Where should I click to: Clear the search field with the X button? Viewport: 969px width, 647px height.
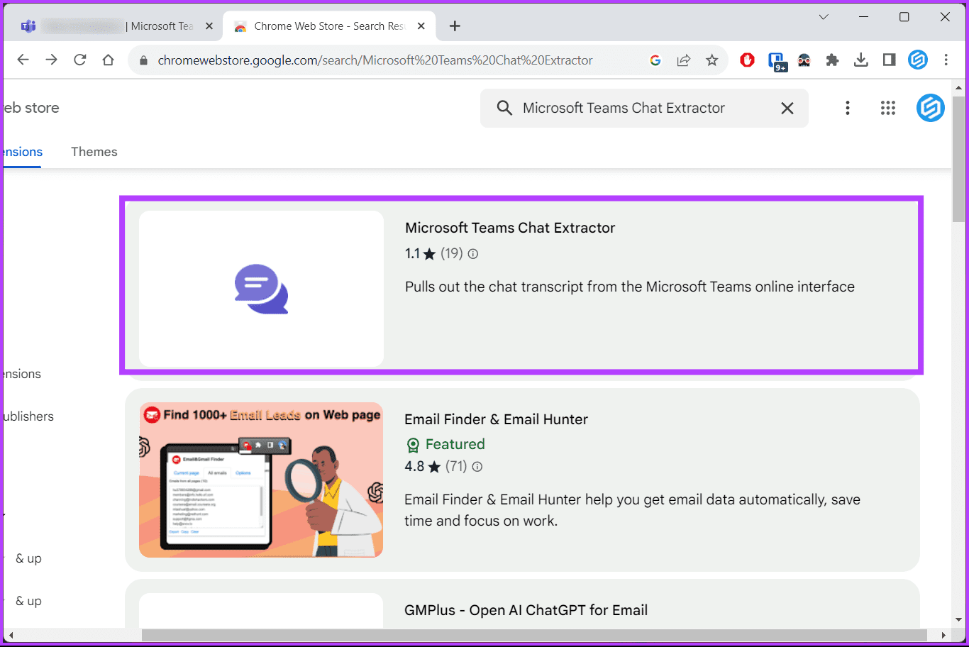[x=787, y=108]
